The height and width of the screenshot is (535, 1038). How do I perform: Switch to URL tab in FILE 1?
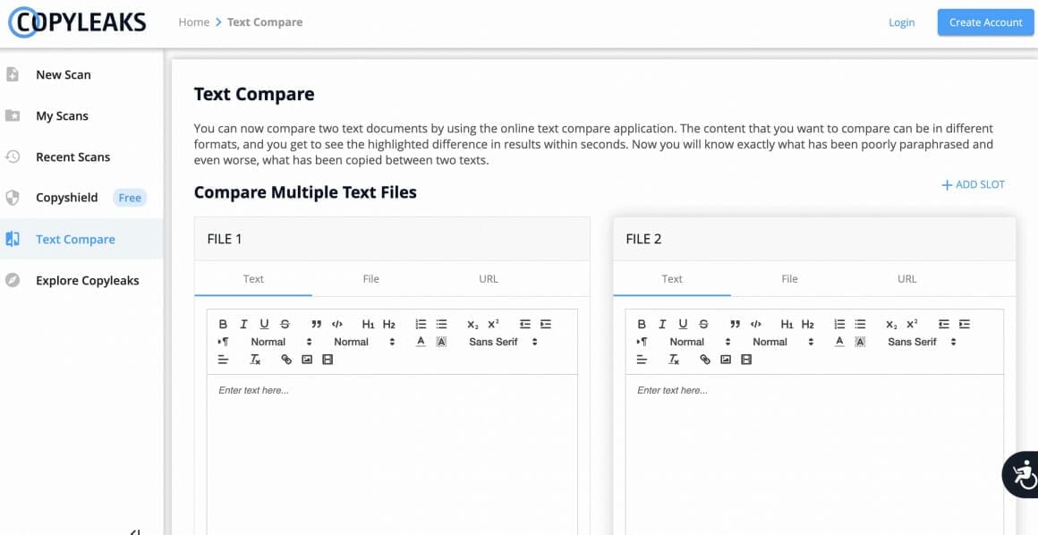489,279
